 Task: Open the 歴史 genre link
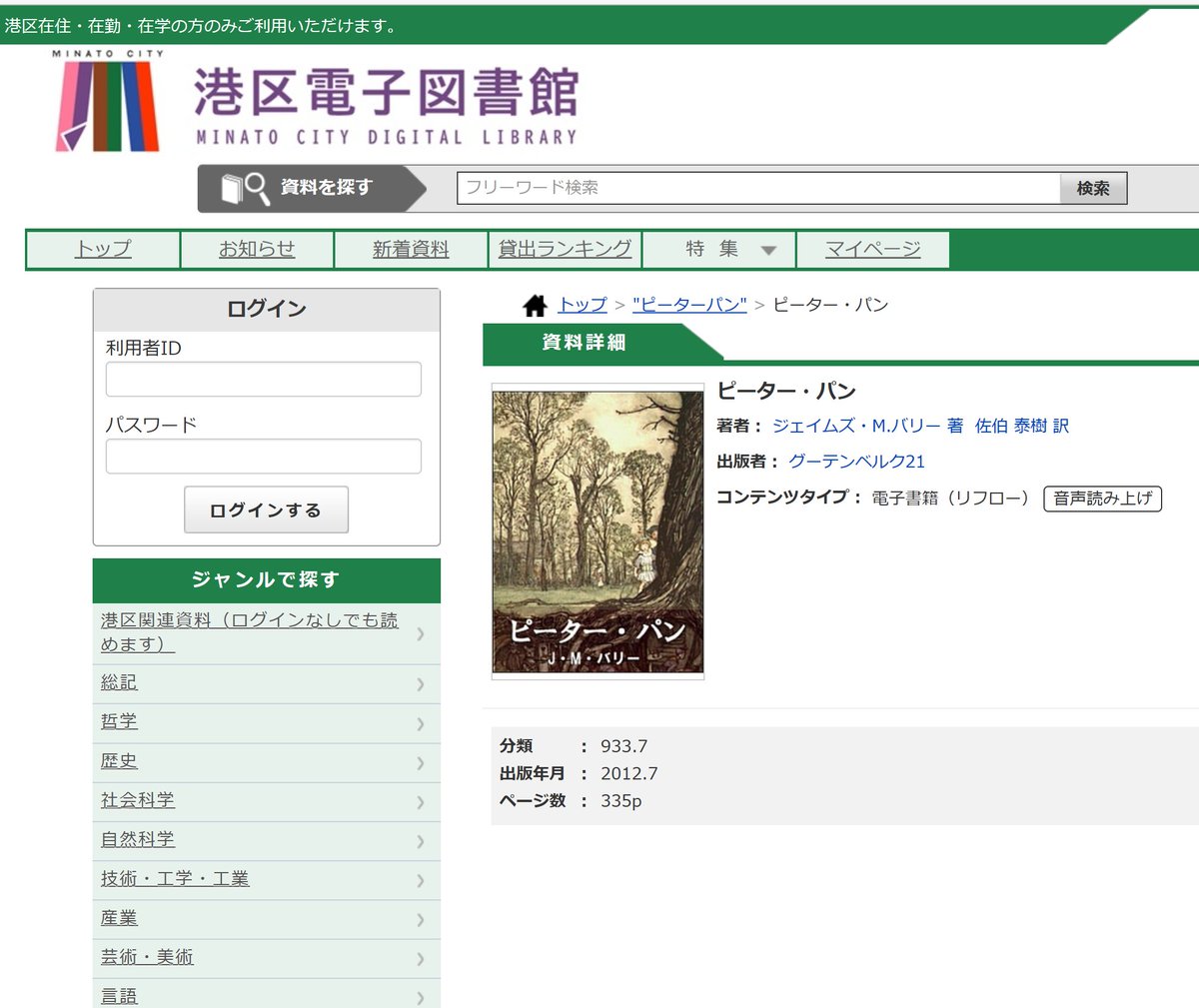click(x=119, y=761)
